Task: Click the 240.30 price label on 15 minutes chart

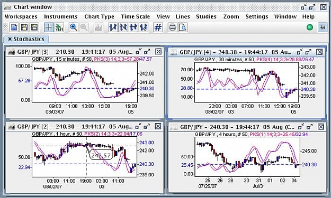Action: tap(147, 89)
